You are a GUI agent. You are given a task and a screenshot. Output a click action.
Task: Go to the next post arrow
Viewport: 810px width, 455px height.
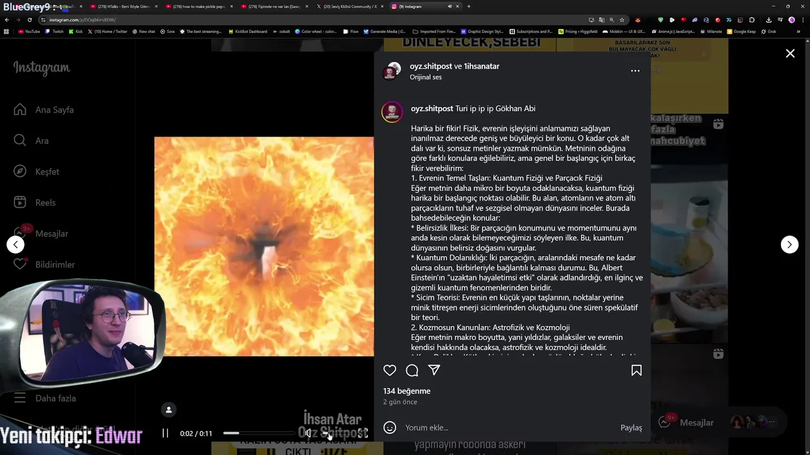coord(789,245)
